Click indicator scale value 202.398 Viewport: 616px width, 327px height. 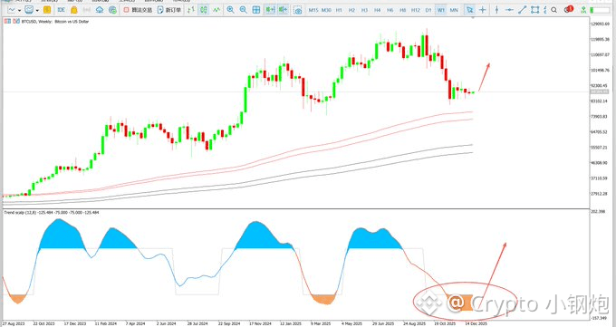598,211
